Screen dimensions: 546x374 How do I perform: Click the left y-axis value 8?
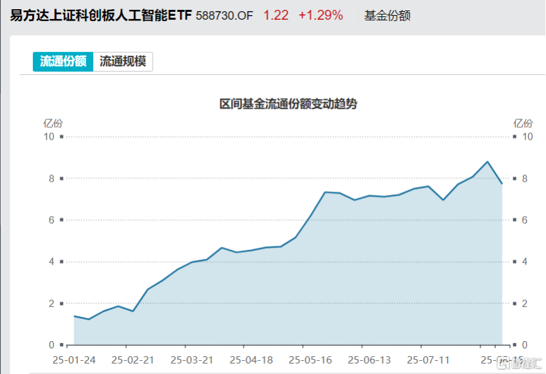point(52,178)
